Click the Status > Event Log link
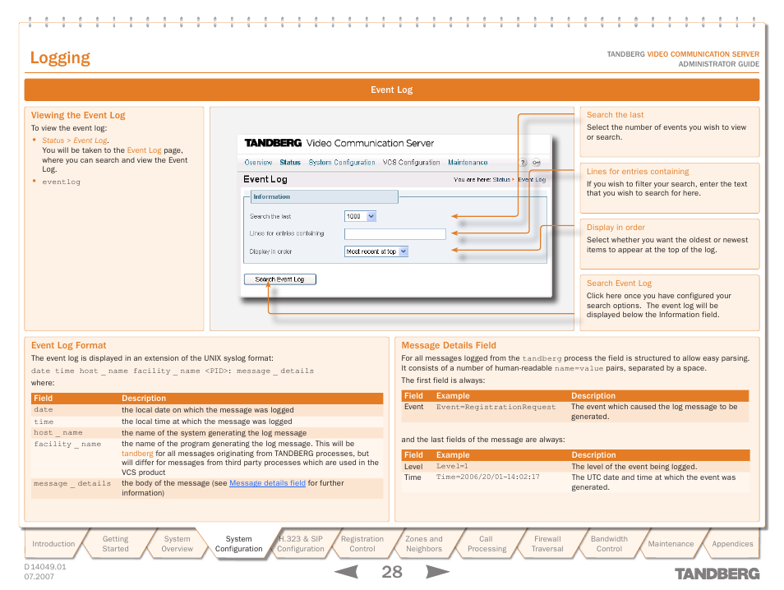This screenshot has height=590, width=784. pyautogui.click(x=75, y=141)
